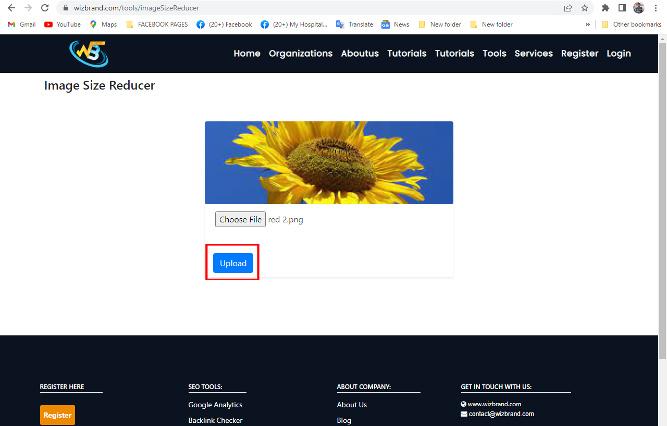
Task: Open the Facebook bookmark
Action: point(224,24)
